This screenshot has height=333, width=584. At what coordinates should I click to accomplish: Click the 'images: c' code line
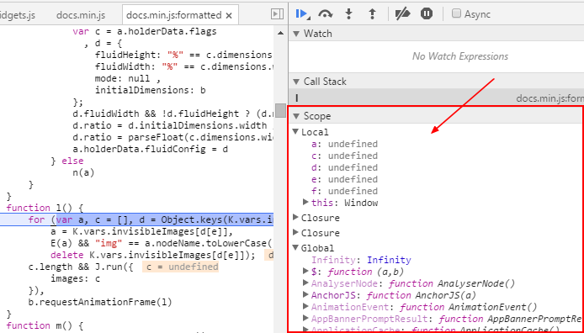coord(75,278)
